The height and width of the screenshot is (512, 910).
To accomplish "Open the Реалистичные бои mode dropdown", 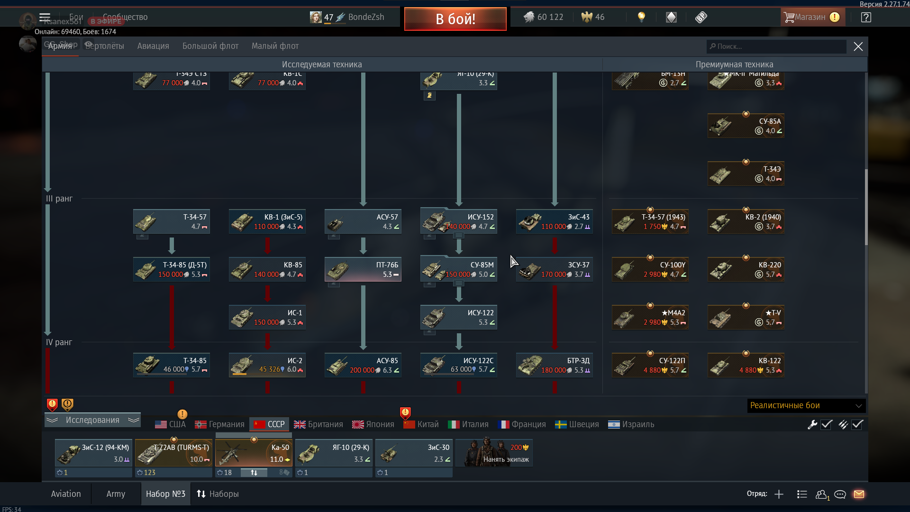I will 806,405.
